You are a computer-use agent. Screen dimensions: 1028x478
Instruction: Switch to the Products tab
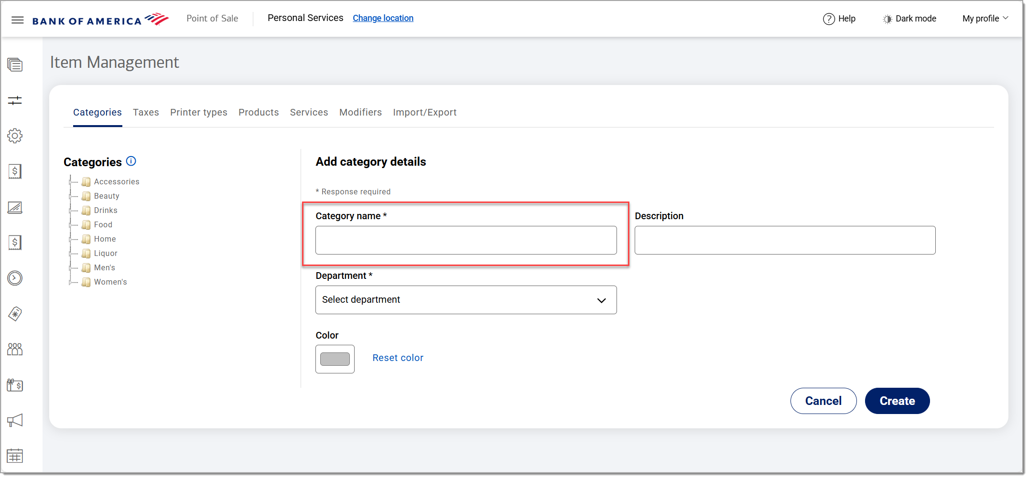(x=259, y=113)
